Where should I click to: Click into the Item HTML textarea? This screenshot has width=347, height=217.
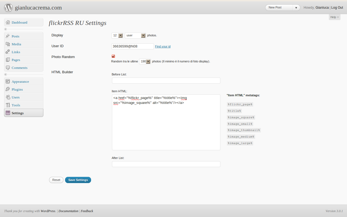coord(166,122)
